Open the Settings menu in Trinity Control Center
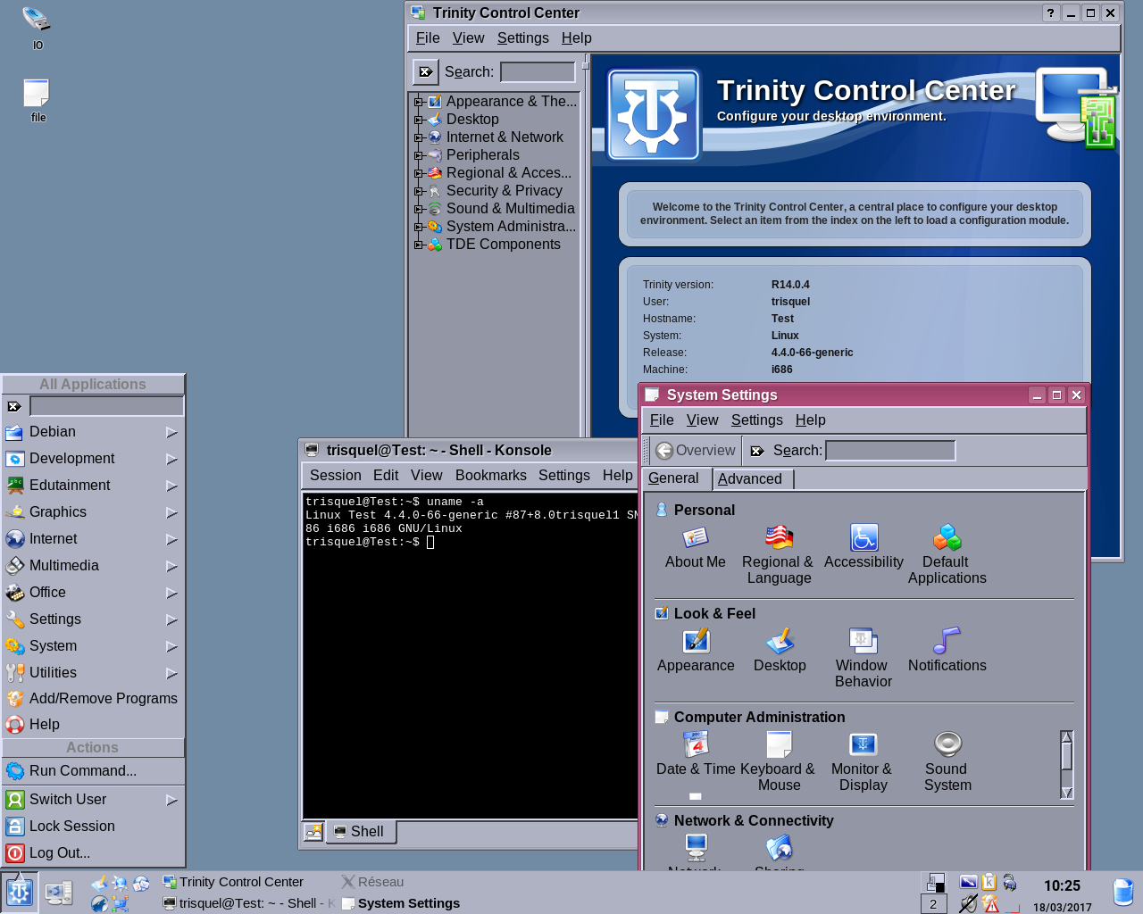This screenshot has width=1143, height=914. [523, 38]
